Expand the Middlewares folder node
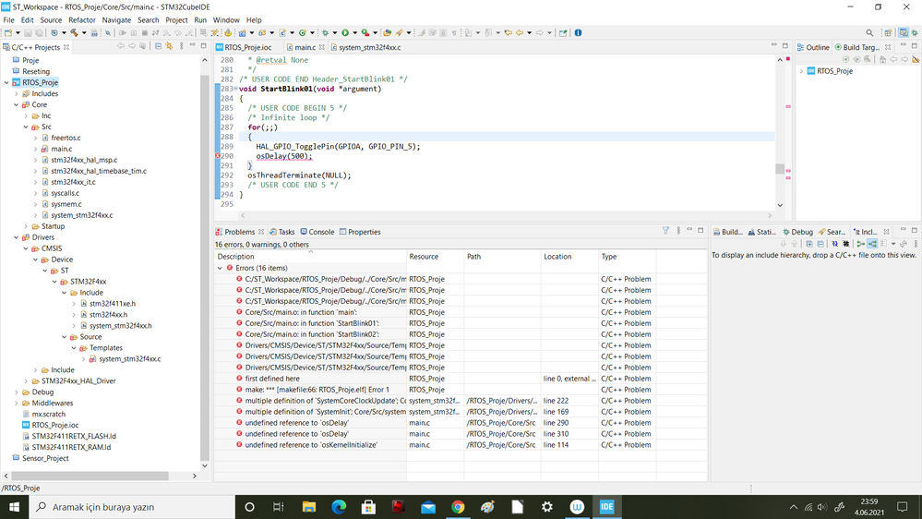Viewport: 922px width, 519px height. pyautogui.click(x=17, y=403)
